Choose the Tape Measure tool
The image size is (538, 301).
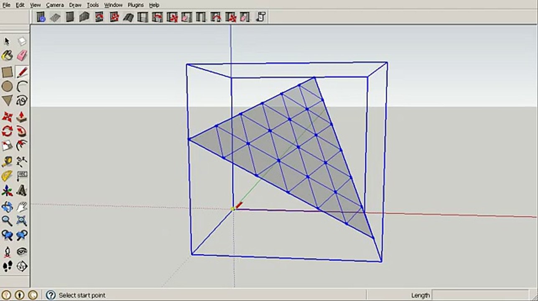7,162
